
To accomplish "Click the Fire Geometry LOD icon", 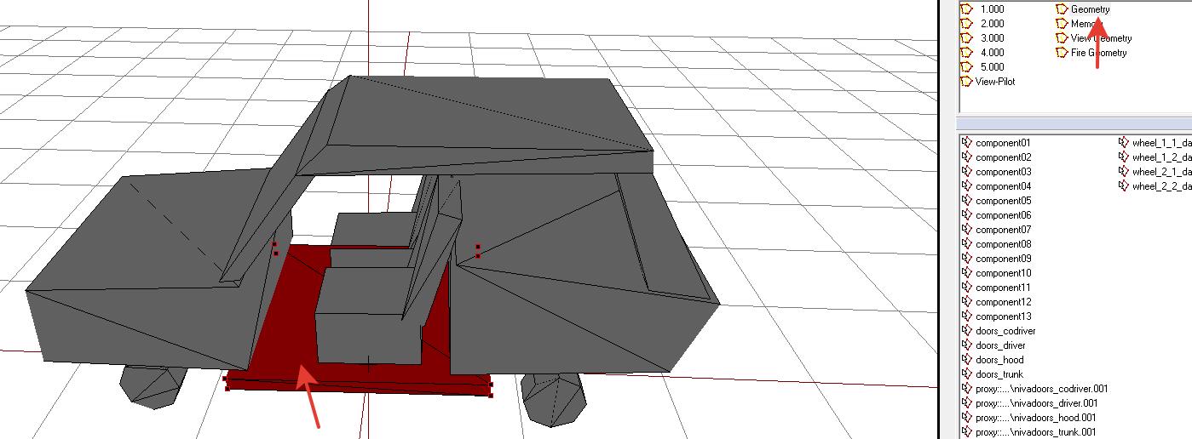I will pyautogui.click(x=1062, y=53).
